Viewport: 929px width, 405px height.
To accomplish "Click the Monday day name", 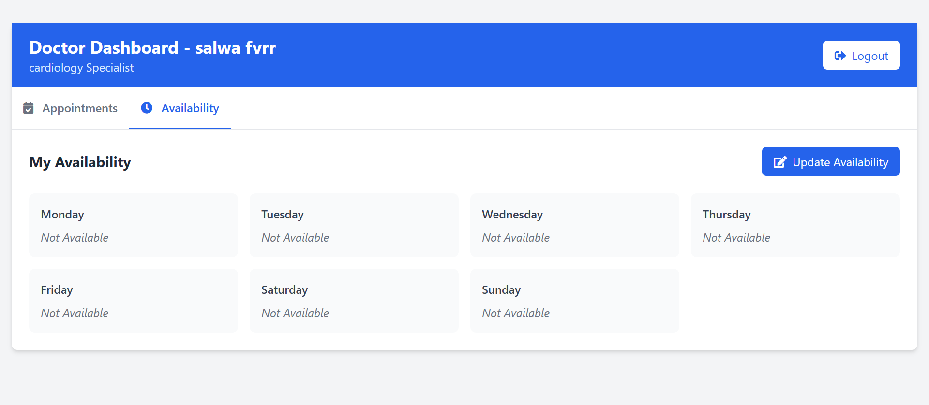I will (62, 215).
